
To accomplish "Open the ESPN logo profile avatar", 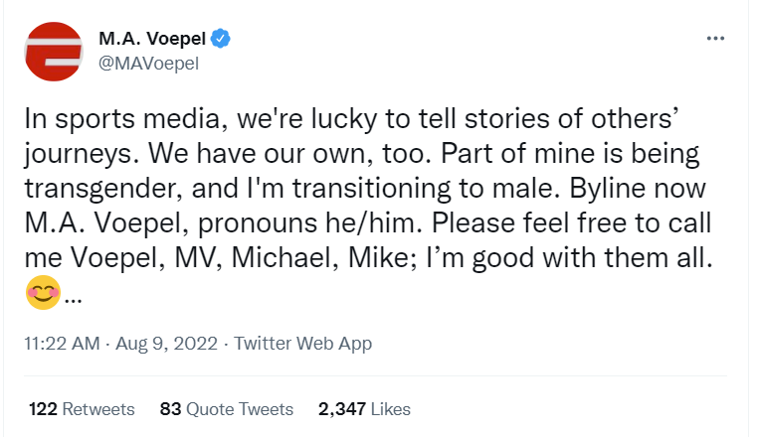I will 54,51.
